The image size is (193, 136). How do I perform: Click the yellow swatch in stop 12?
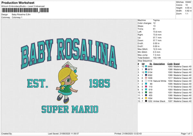click(146, 98)
